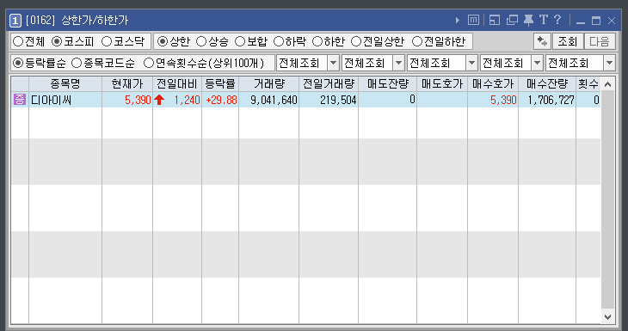Select the 보합 radio button

240,41
